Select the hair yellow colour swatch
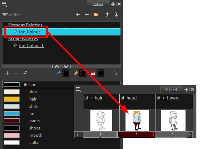 pos(12,99)
